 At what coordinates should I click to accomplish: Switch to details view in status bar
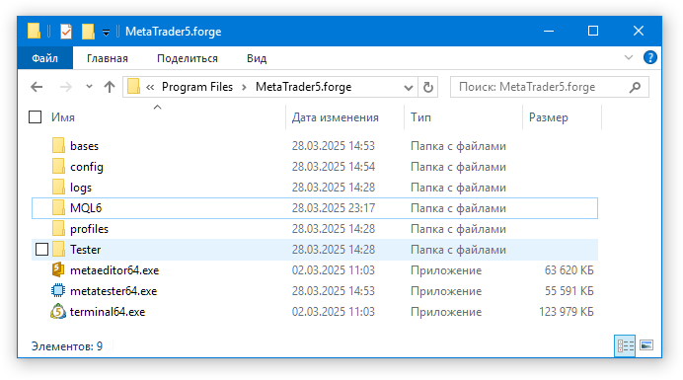coord(625,346)
